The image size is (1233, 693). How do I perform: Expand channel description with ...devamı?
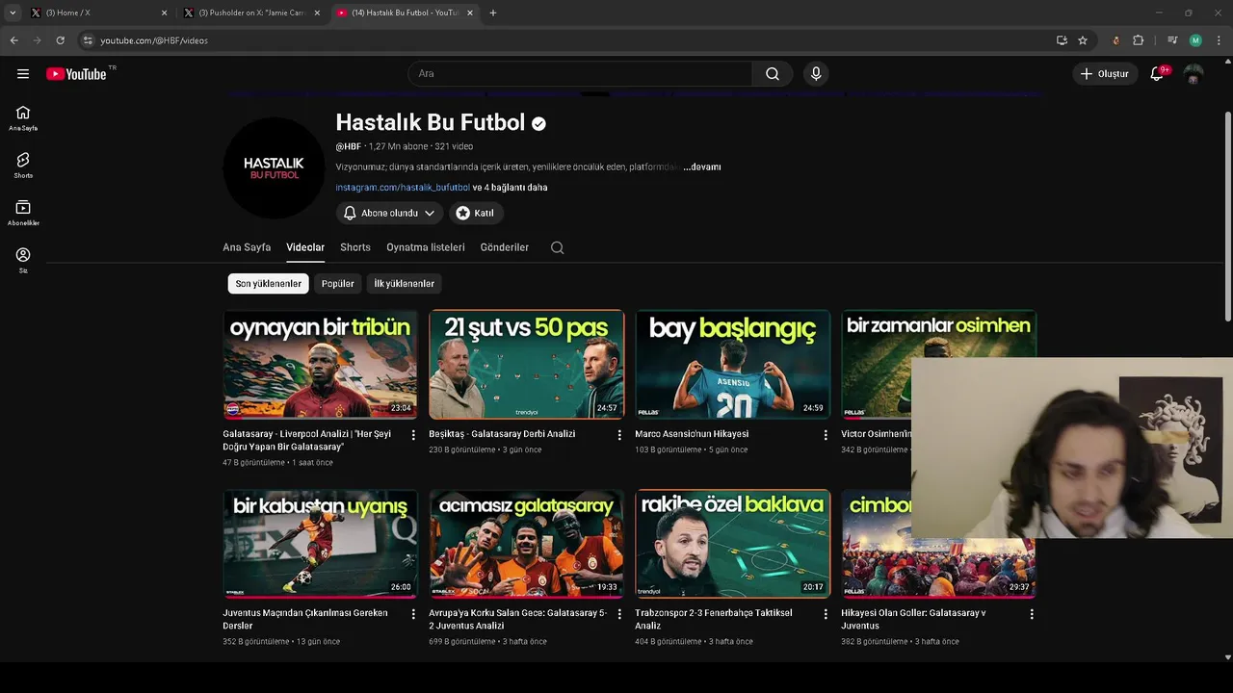(x=702, y=167)
